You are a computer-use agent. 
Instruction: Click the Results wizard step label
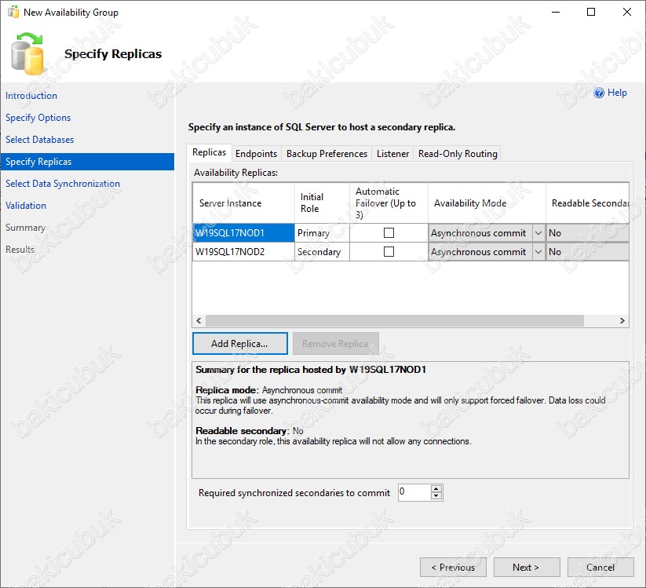pyautogui.click(x=20, y=250)
